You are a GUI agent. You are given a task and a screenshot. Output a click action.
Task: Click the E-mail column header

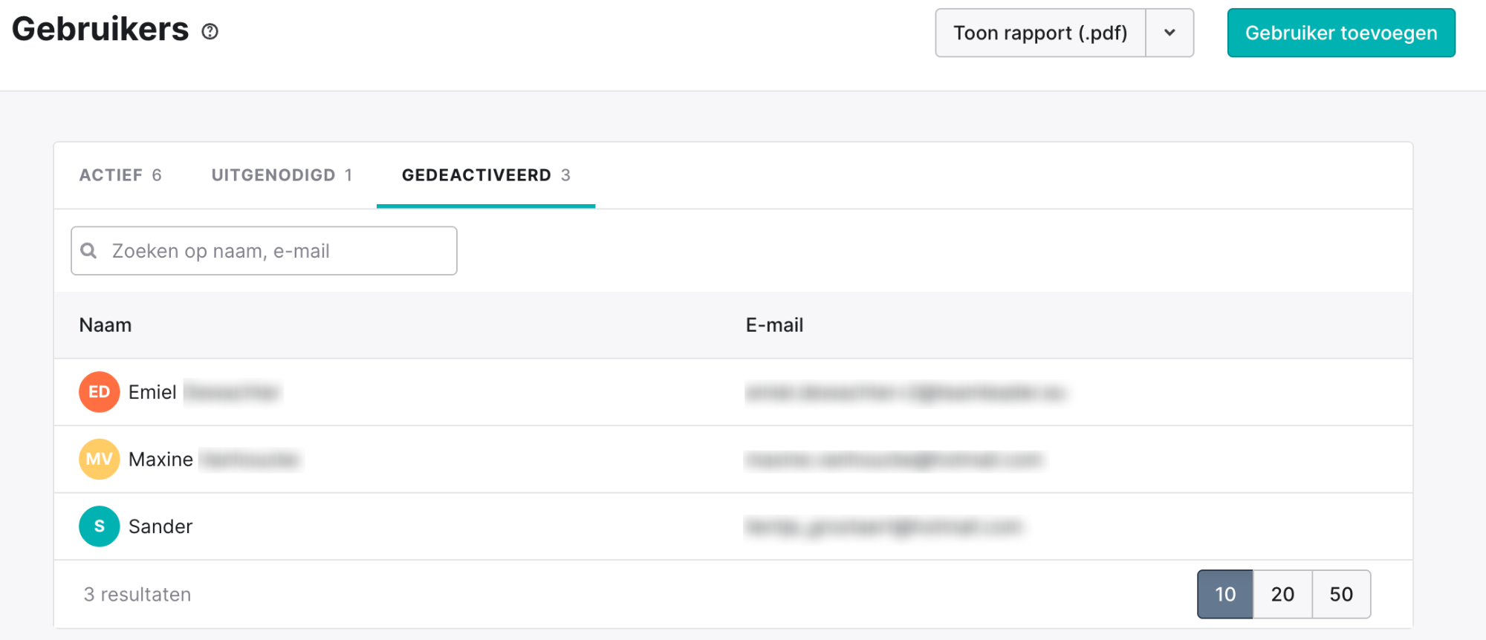[x=774, y=325]
